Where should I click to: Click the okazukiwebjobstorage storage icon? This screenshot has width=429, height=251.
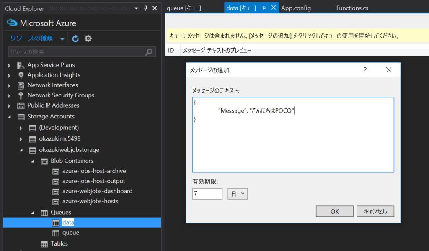(32, 150)
